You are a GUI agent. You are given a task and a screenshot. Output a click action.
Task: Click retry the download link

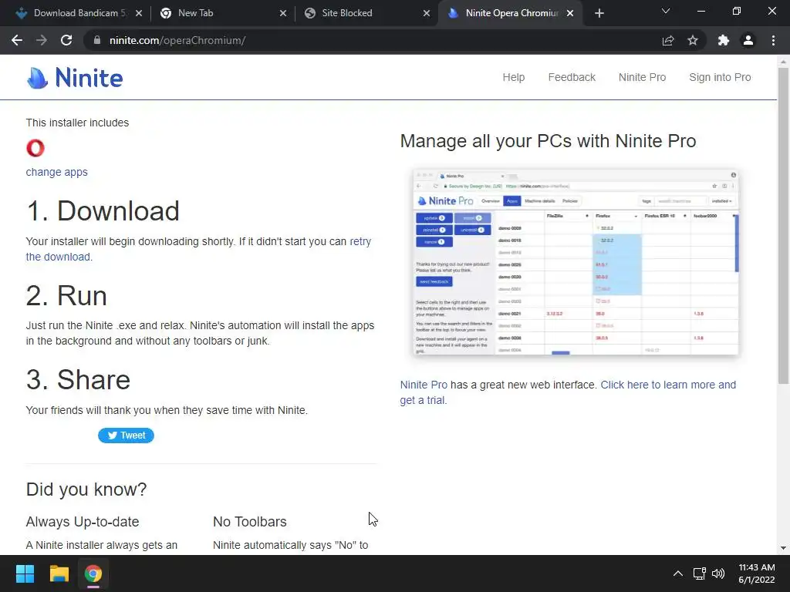(x=360, y=241)
